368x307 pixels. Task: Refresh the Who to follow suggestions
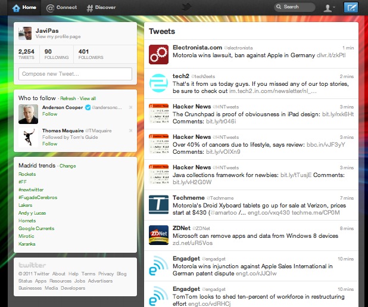point(68,98)
